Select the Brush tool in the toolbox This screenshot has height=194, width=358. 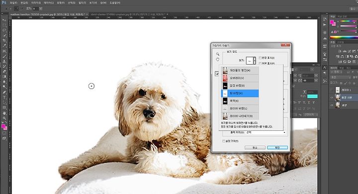tap(4, 56)
